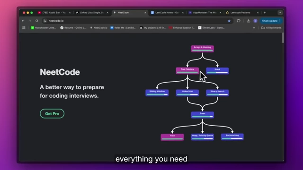Open the Extensions puzzle icon

point(239,21)
